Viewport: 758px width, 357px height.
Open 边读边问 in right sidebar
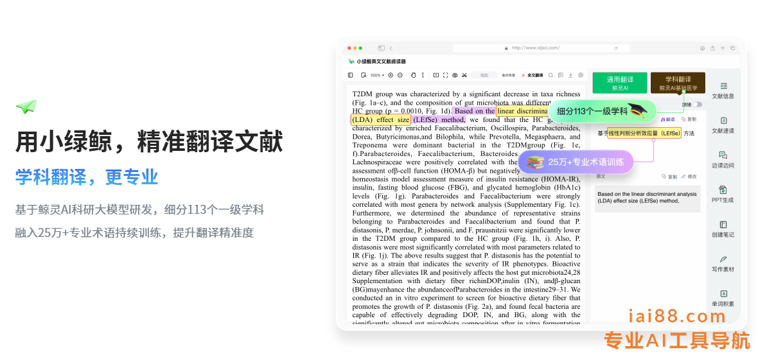(723, 159)
